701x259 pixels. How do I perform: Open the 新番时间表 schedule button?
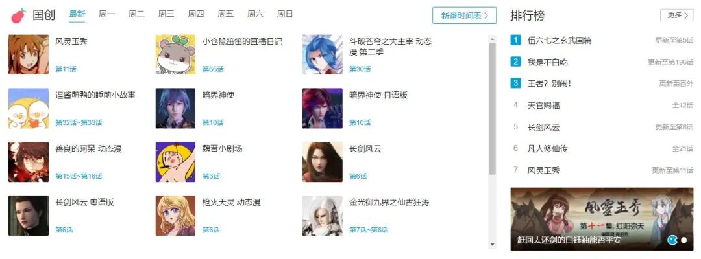(465, 16)
